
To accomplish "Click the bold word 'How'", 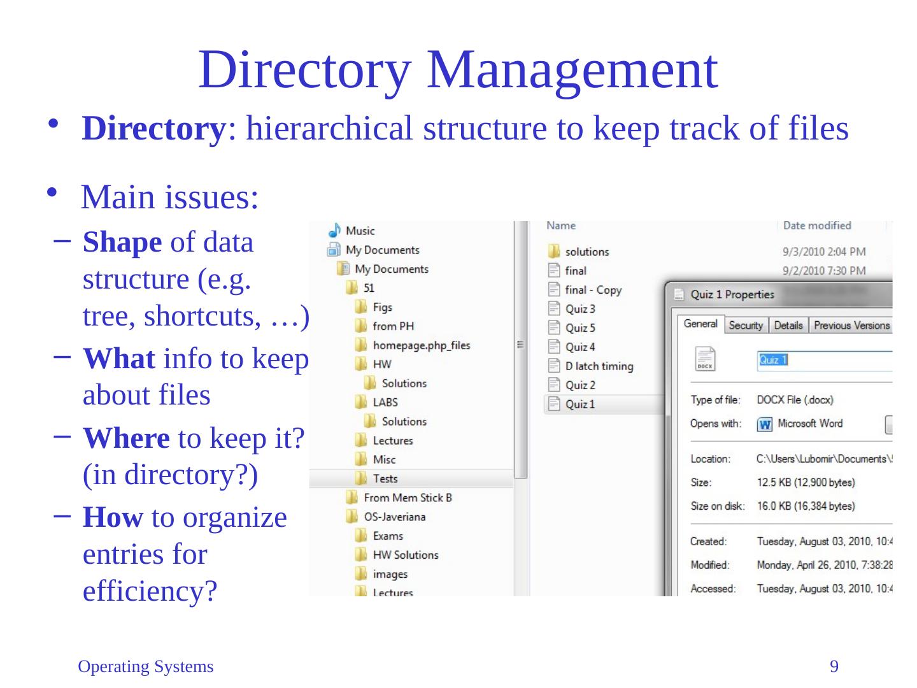I will tap(113, 517).
